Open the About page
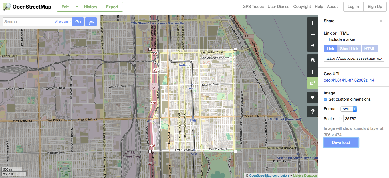 (332, 7)
